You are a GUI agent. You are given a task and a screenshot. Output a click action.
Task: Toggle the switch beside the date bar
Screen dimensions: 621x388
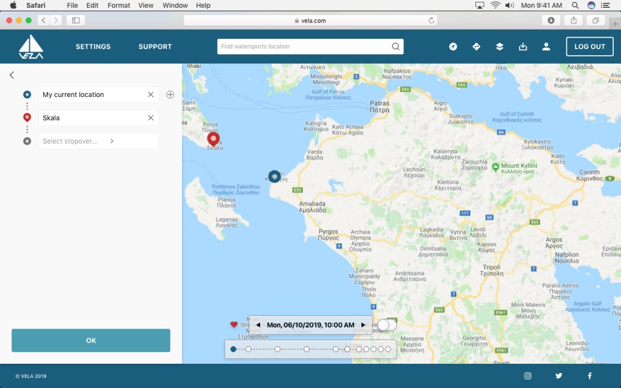point(387,325)
